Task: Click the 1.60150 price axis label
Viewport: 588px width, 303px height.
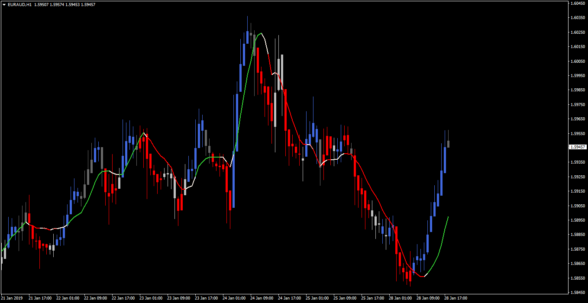Action: (577, 47)
